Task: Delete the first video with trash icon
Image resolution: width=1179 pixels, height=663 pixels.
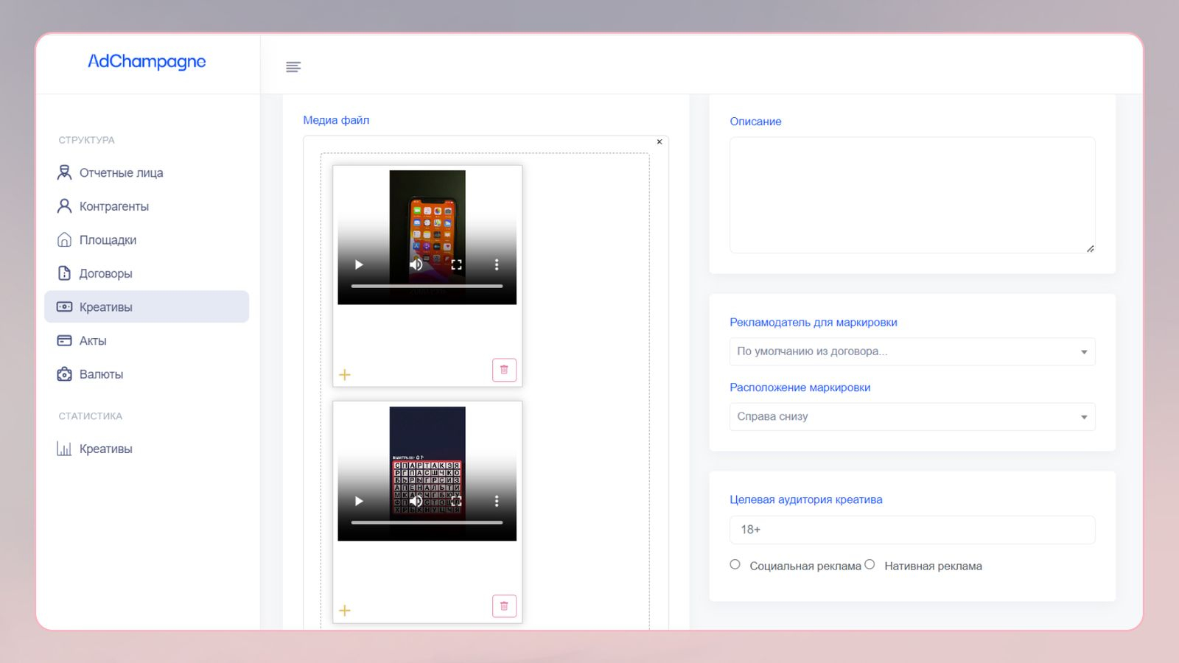Action: coord(504,370)
